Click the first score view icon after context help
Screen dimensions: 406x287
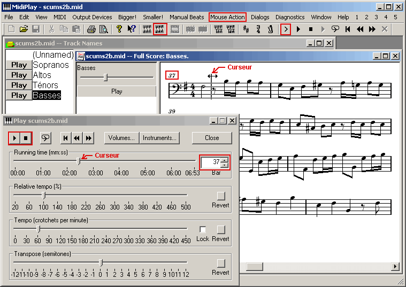pos(147,29)
